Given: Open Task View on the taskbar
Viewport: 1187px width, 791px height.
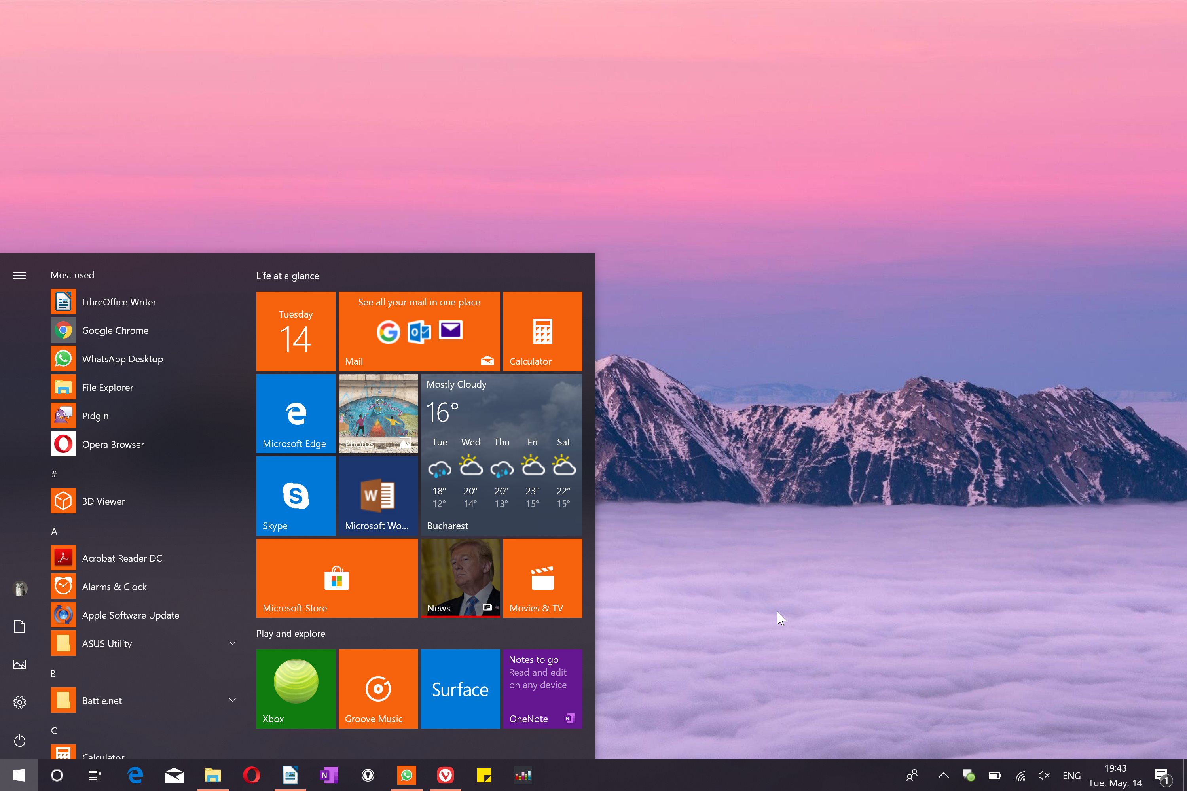Looking at the screenshot, I should (x=95, y=775).
